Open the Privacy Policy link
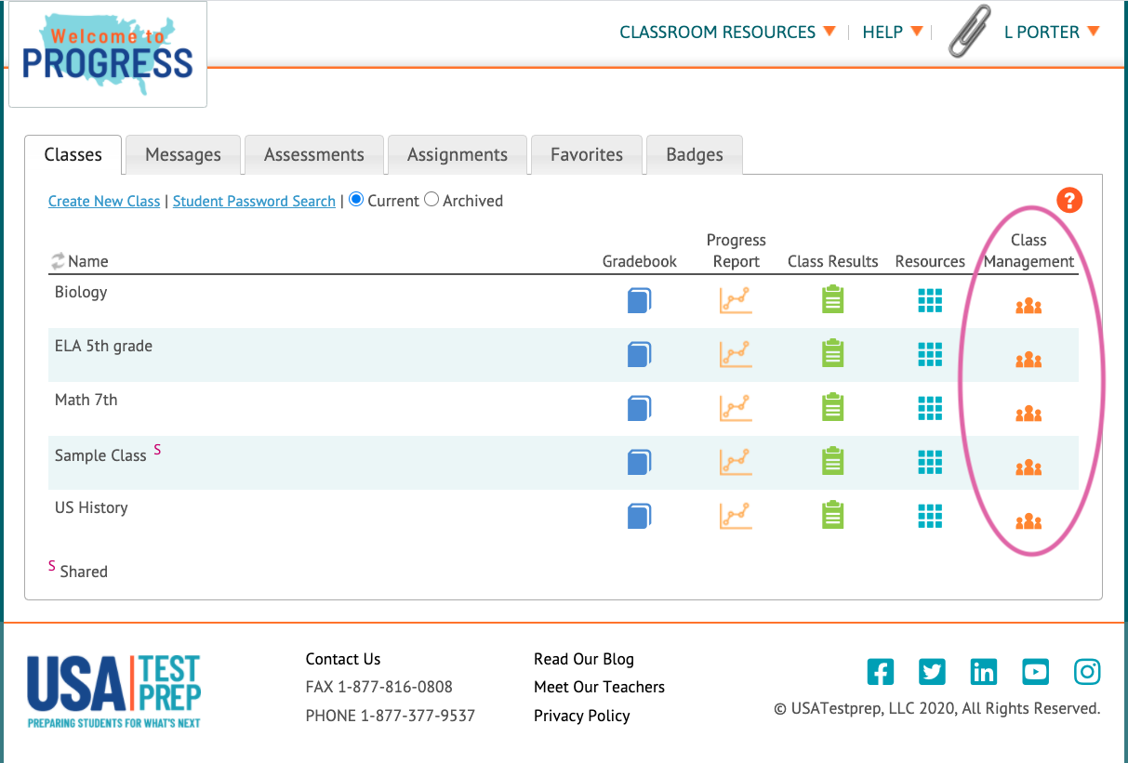 [x=582, y=716]
